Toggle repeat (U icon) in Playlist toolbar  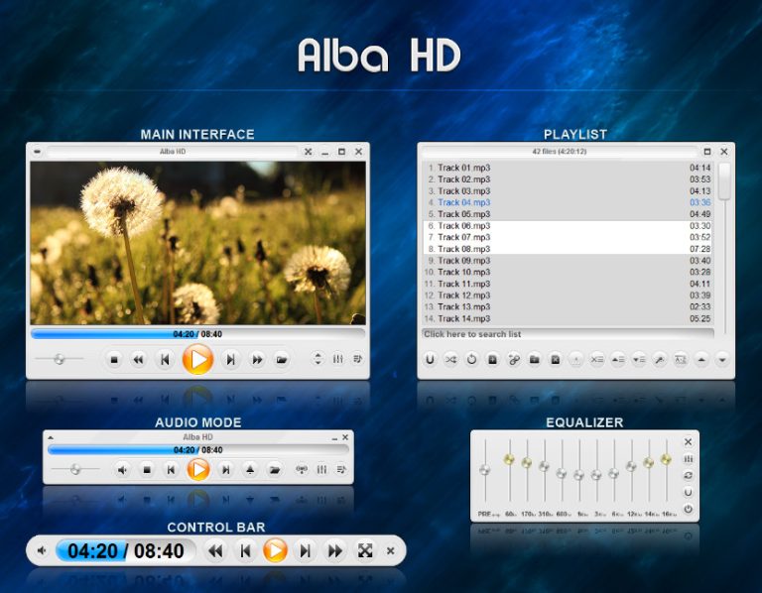point(430,359)
